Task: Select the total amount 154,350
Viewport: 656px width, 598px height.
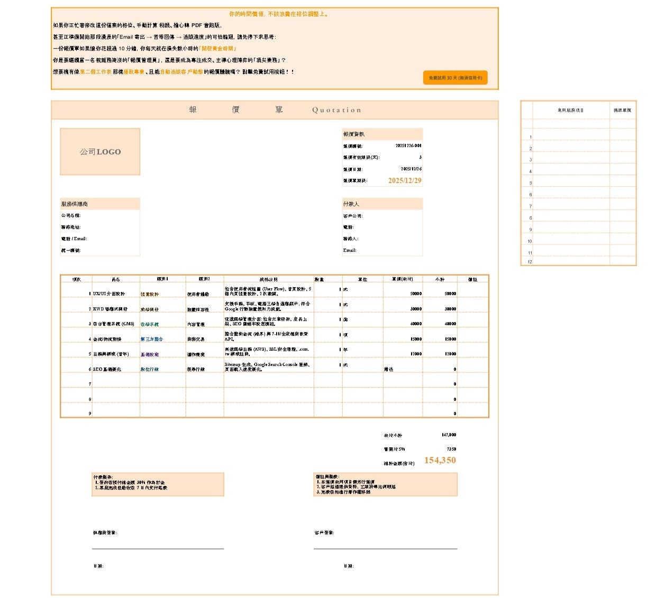Action: coord(440,461)
